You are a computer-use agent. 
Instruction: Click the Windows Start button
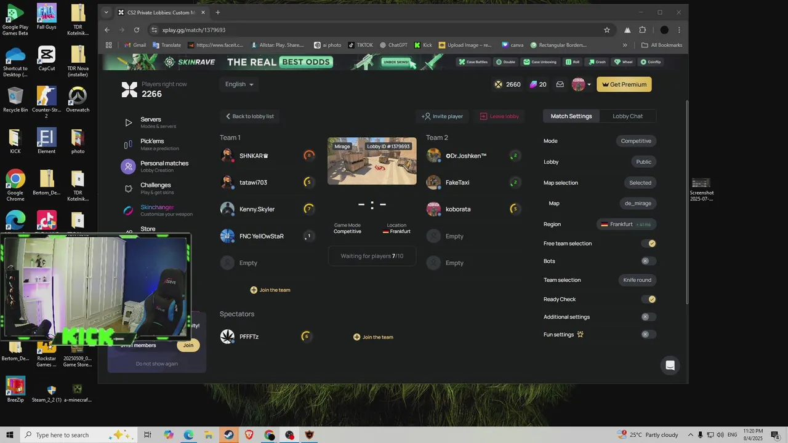pos(10,435)
